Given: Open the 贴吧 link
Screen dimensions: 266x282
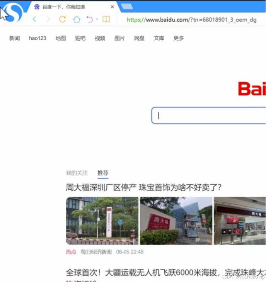Looking at the screenshot, I should pyautogui.click(x=80, y=38).
